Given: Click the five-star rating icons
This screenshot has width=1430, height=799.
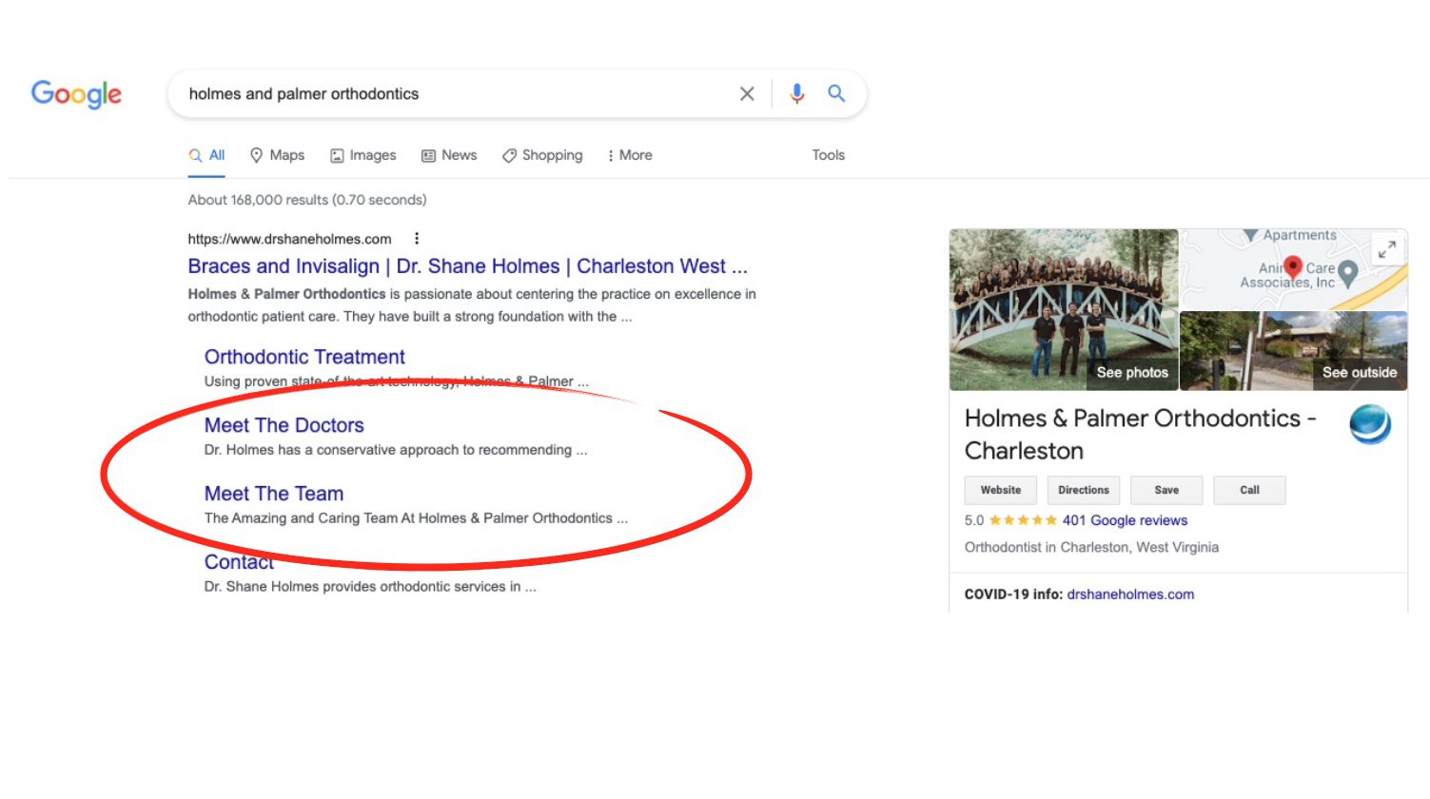Looking at the screenshot, I should coord(1023,520).
